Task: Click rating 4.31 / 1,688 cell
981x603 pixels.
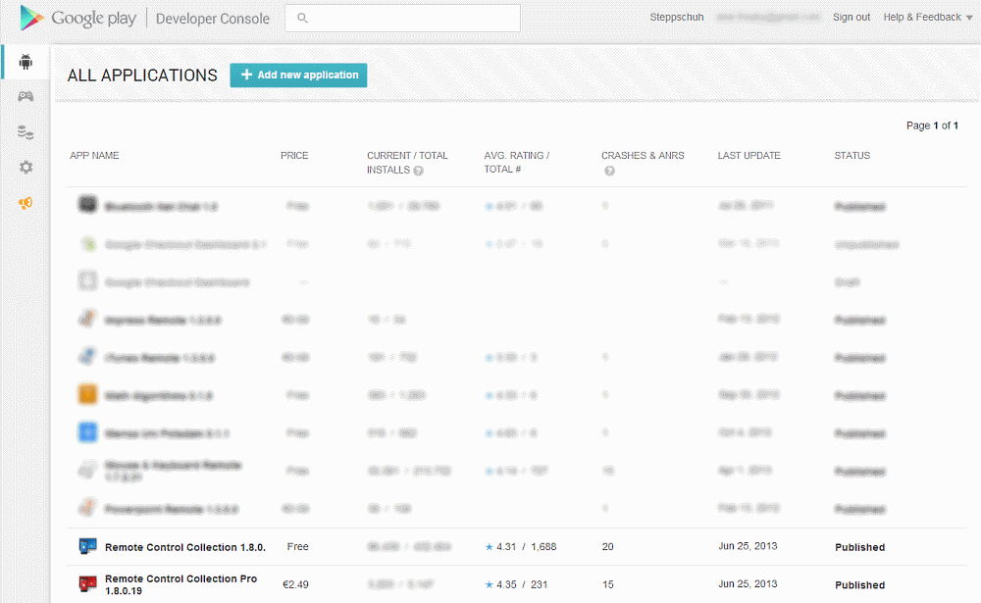Action: (x=521, y=547)
